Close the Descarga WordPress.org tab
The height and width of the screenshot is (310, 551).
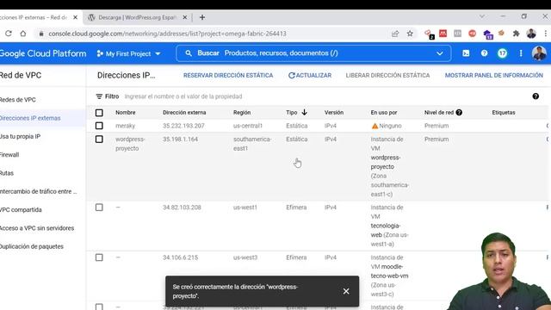[x=185, y=17]
